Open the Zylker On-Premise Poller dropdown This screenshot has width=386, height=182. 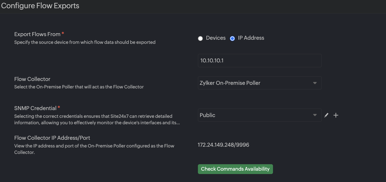tap(259, 83)
